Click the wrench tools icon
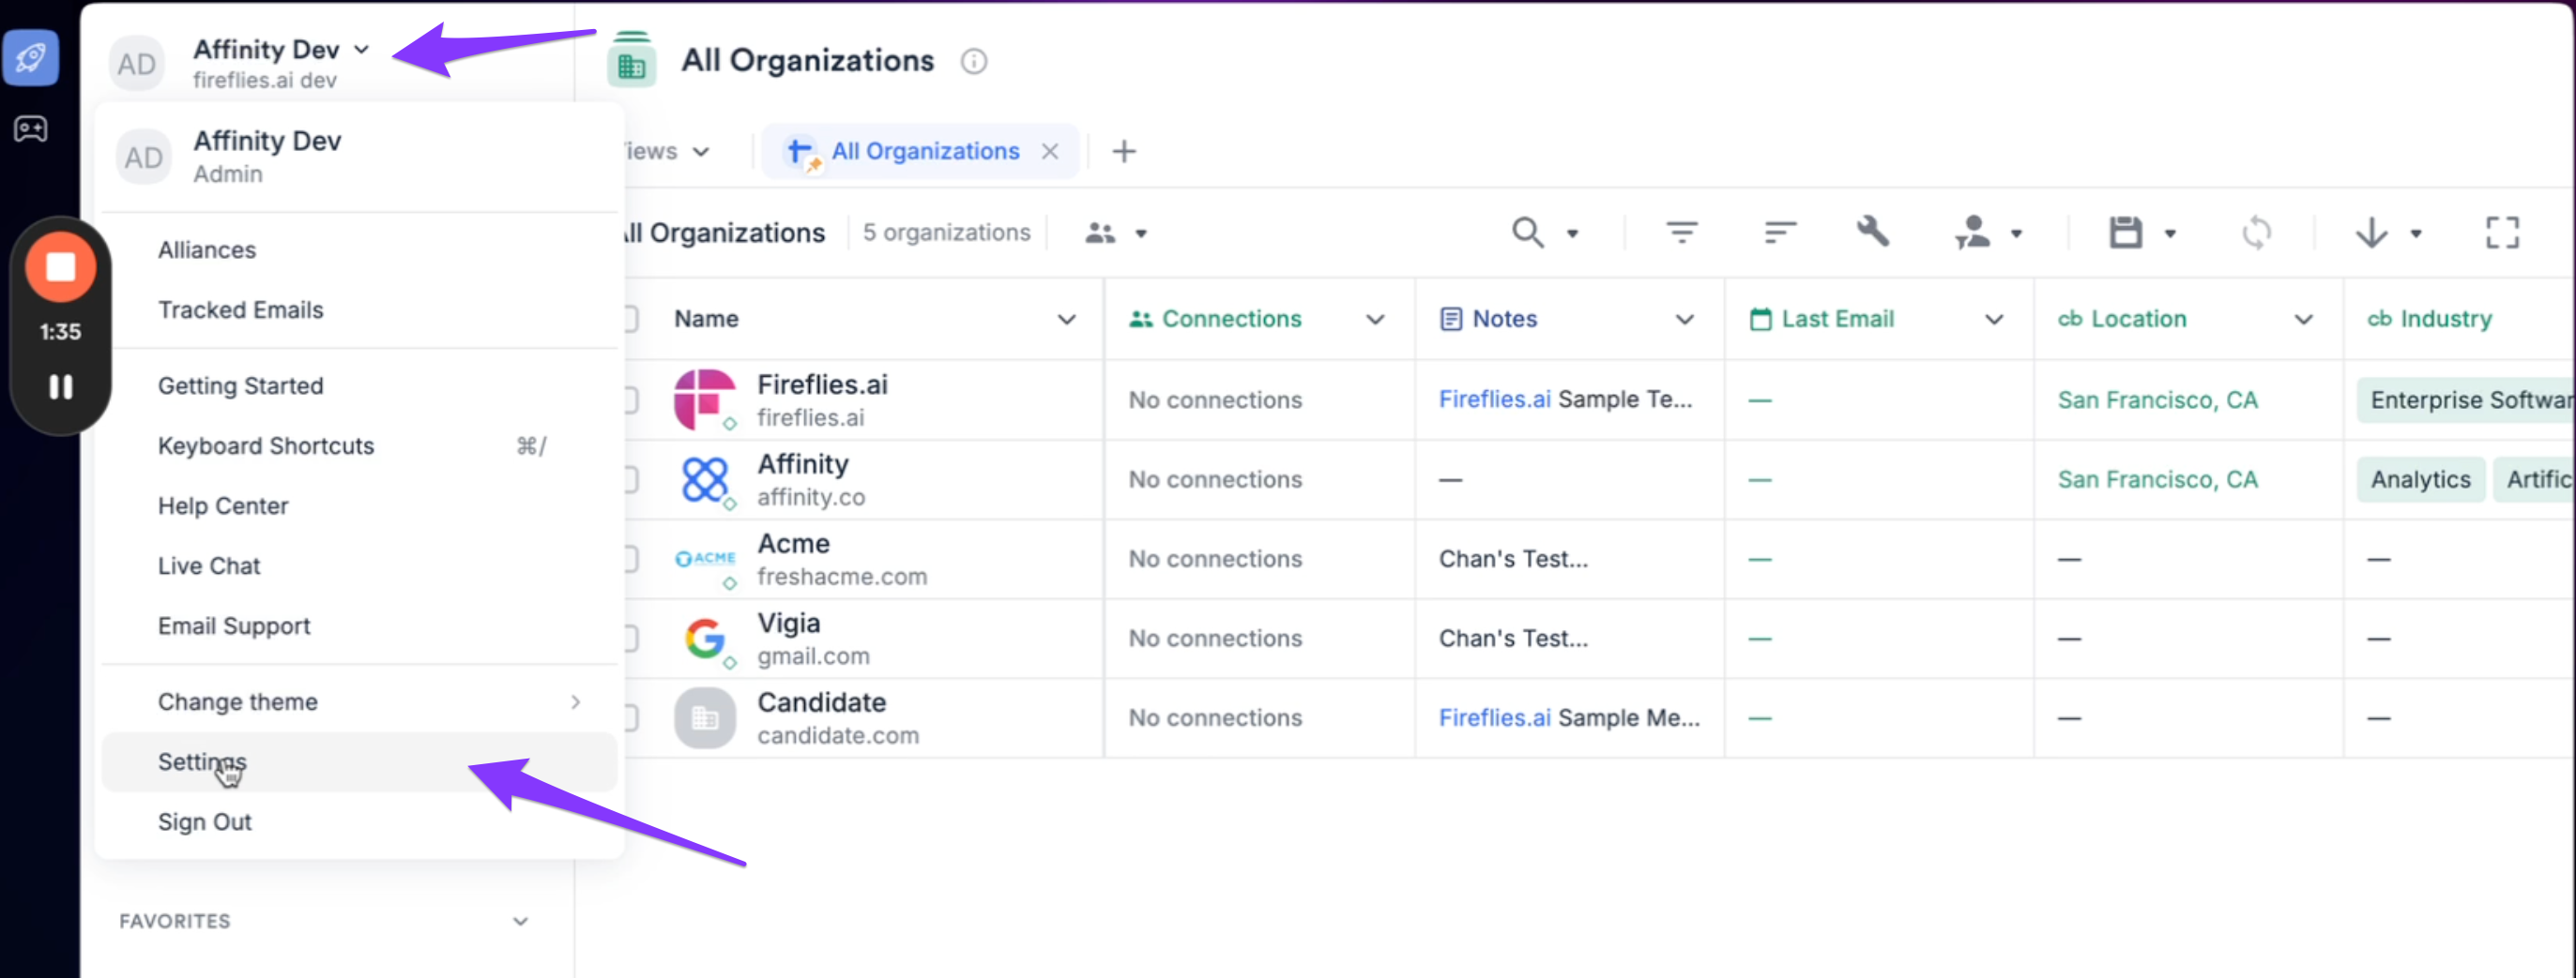 coord(1873,232)
